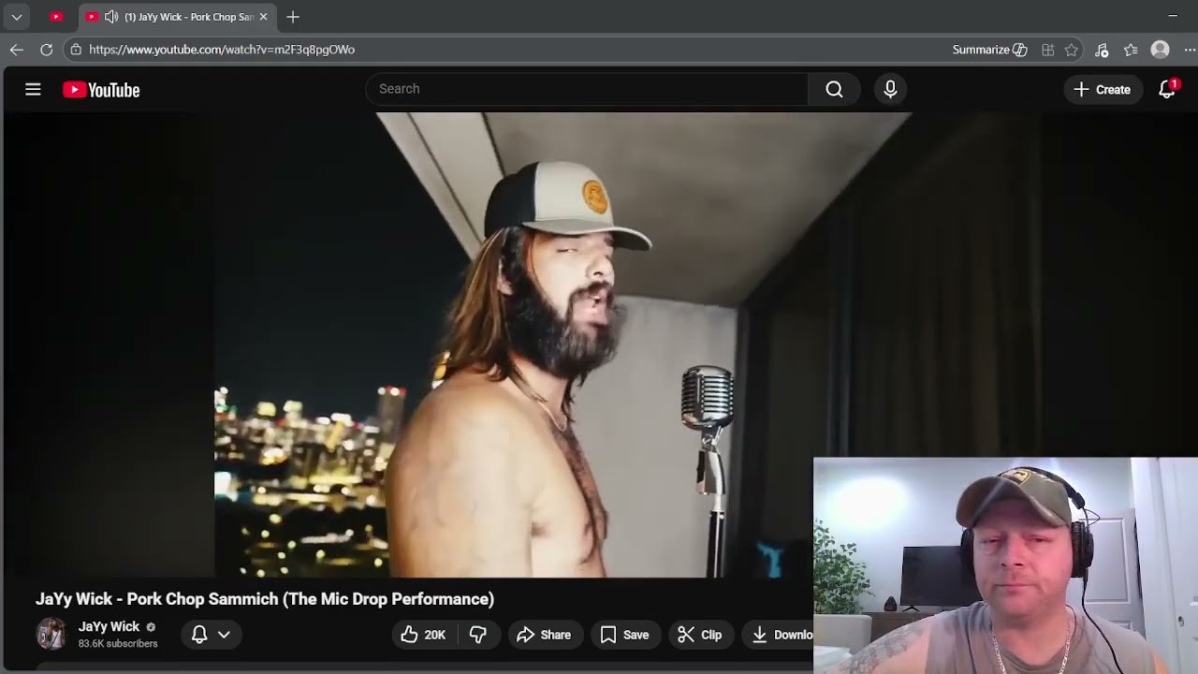Refresh the current page
This screenshot has height=674, width=1198.
click(x=46, y=50)
